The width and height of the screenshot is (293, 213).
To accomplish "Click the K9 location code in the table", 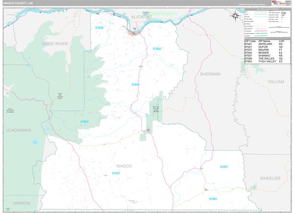I will pos(281,44).
